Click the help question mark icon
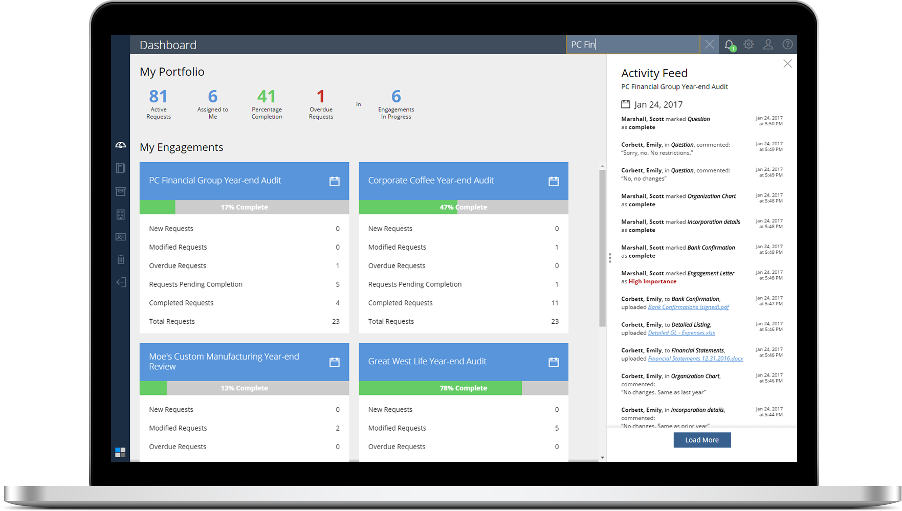This screenshot has width=902, height=511. pos(787,45)
